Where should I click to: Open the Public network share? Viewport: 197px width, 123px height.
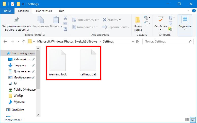coord(22,90)
